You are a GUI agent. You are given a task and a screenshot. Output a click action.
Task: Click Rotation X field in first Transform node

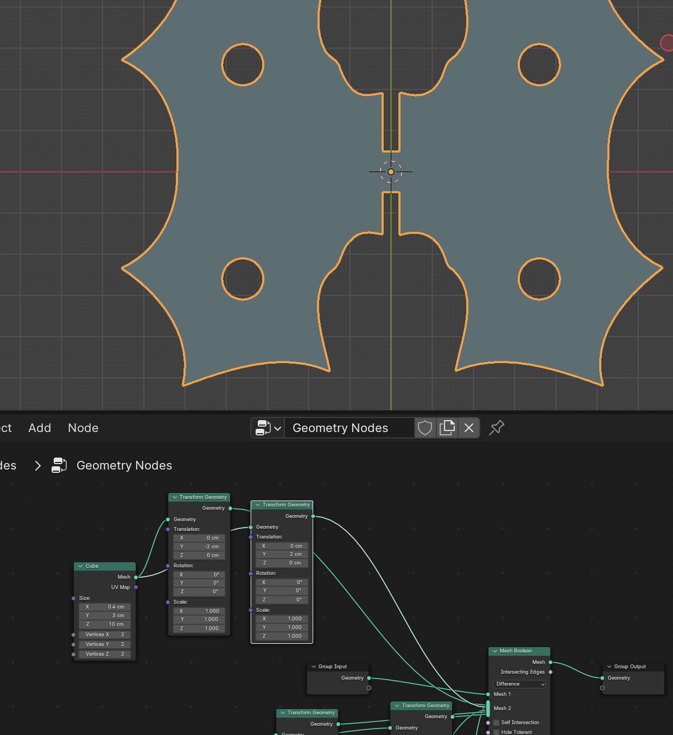(199, 574)
